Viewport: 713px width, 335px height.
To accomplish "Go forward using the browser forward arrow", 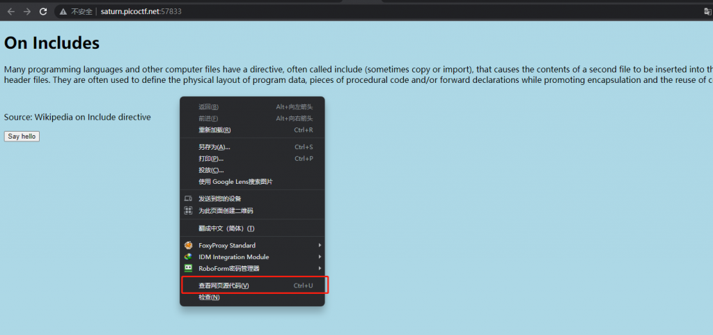I will 27,12.
